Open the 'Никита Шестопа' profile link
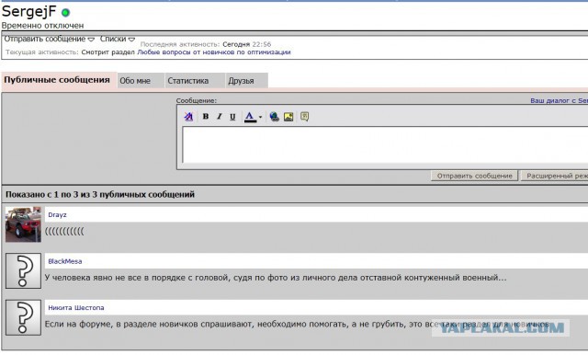Screen dimensions: 588x355 point(76,308)
